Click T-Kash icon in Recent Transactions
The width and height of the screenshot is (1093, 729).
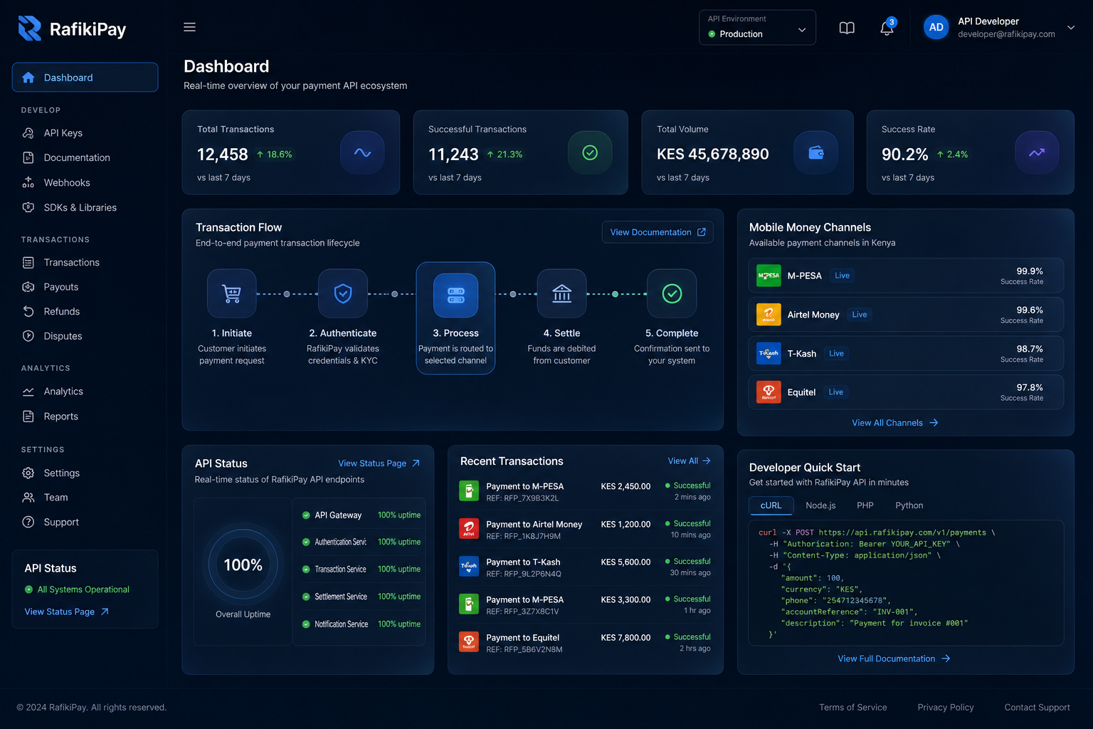469,566
